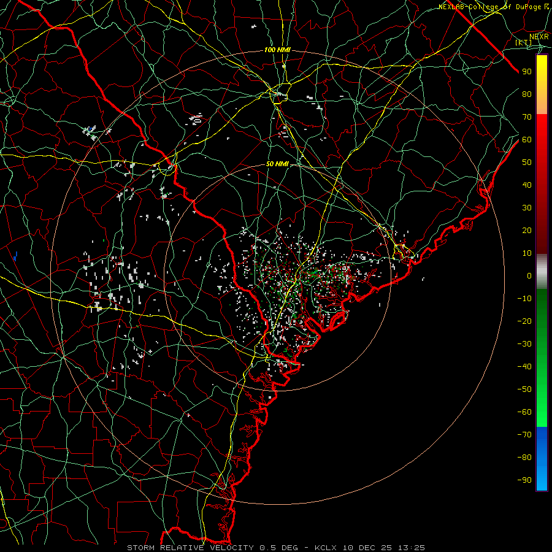
Task: Click the legend value -70
Action: click(x=524, y=435)
